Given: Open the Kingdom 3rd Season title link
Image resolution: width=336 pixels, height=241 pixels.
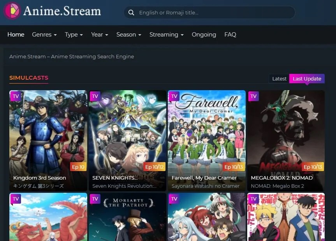Looking at the screenshot, I should [40, 178].
